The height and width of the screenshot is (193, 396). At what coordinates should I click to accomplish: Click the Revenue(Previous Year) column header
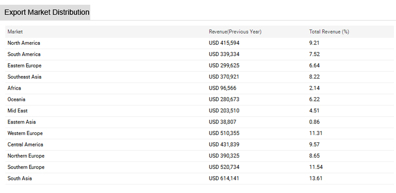(235, 32)
